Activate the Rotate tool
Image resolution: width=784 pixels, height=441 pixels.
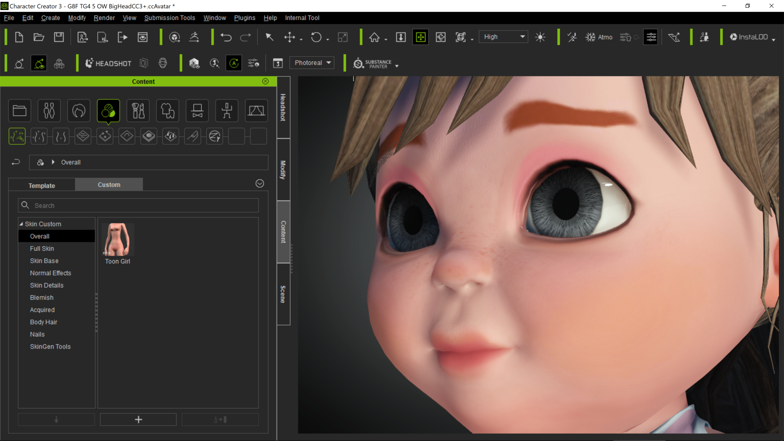click(316, 37)
